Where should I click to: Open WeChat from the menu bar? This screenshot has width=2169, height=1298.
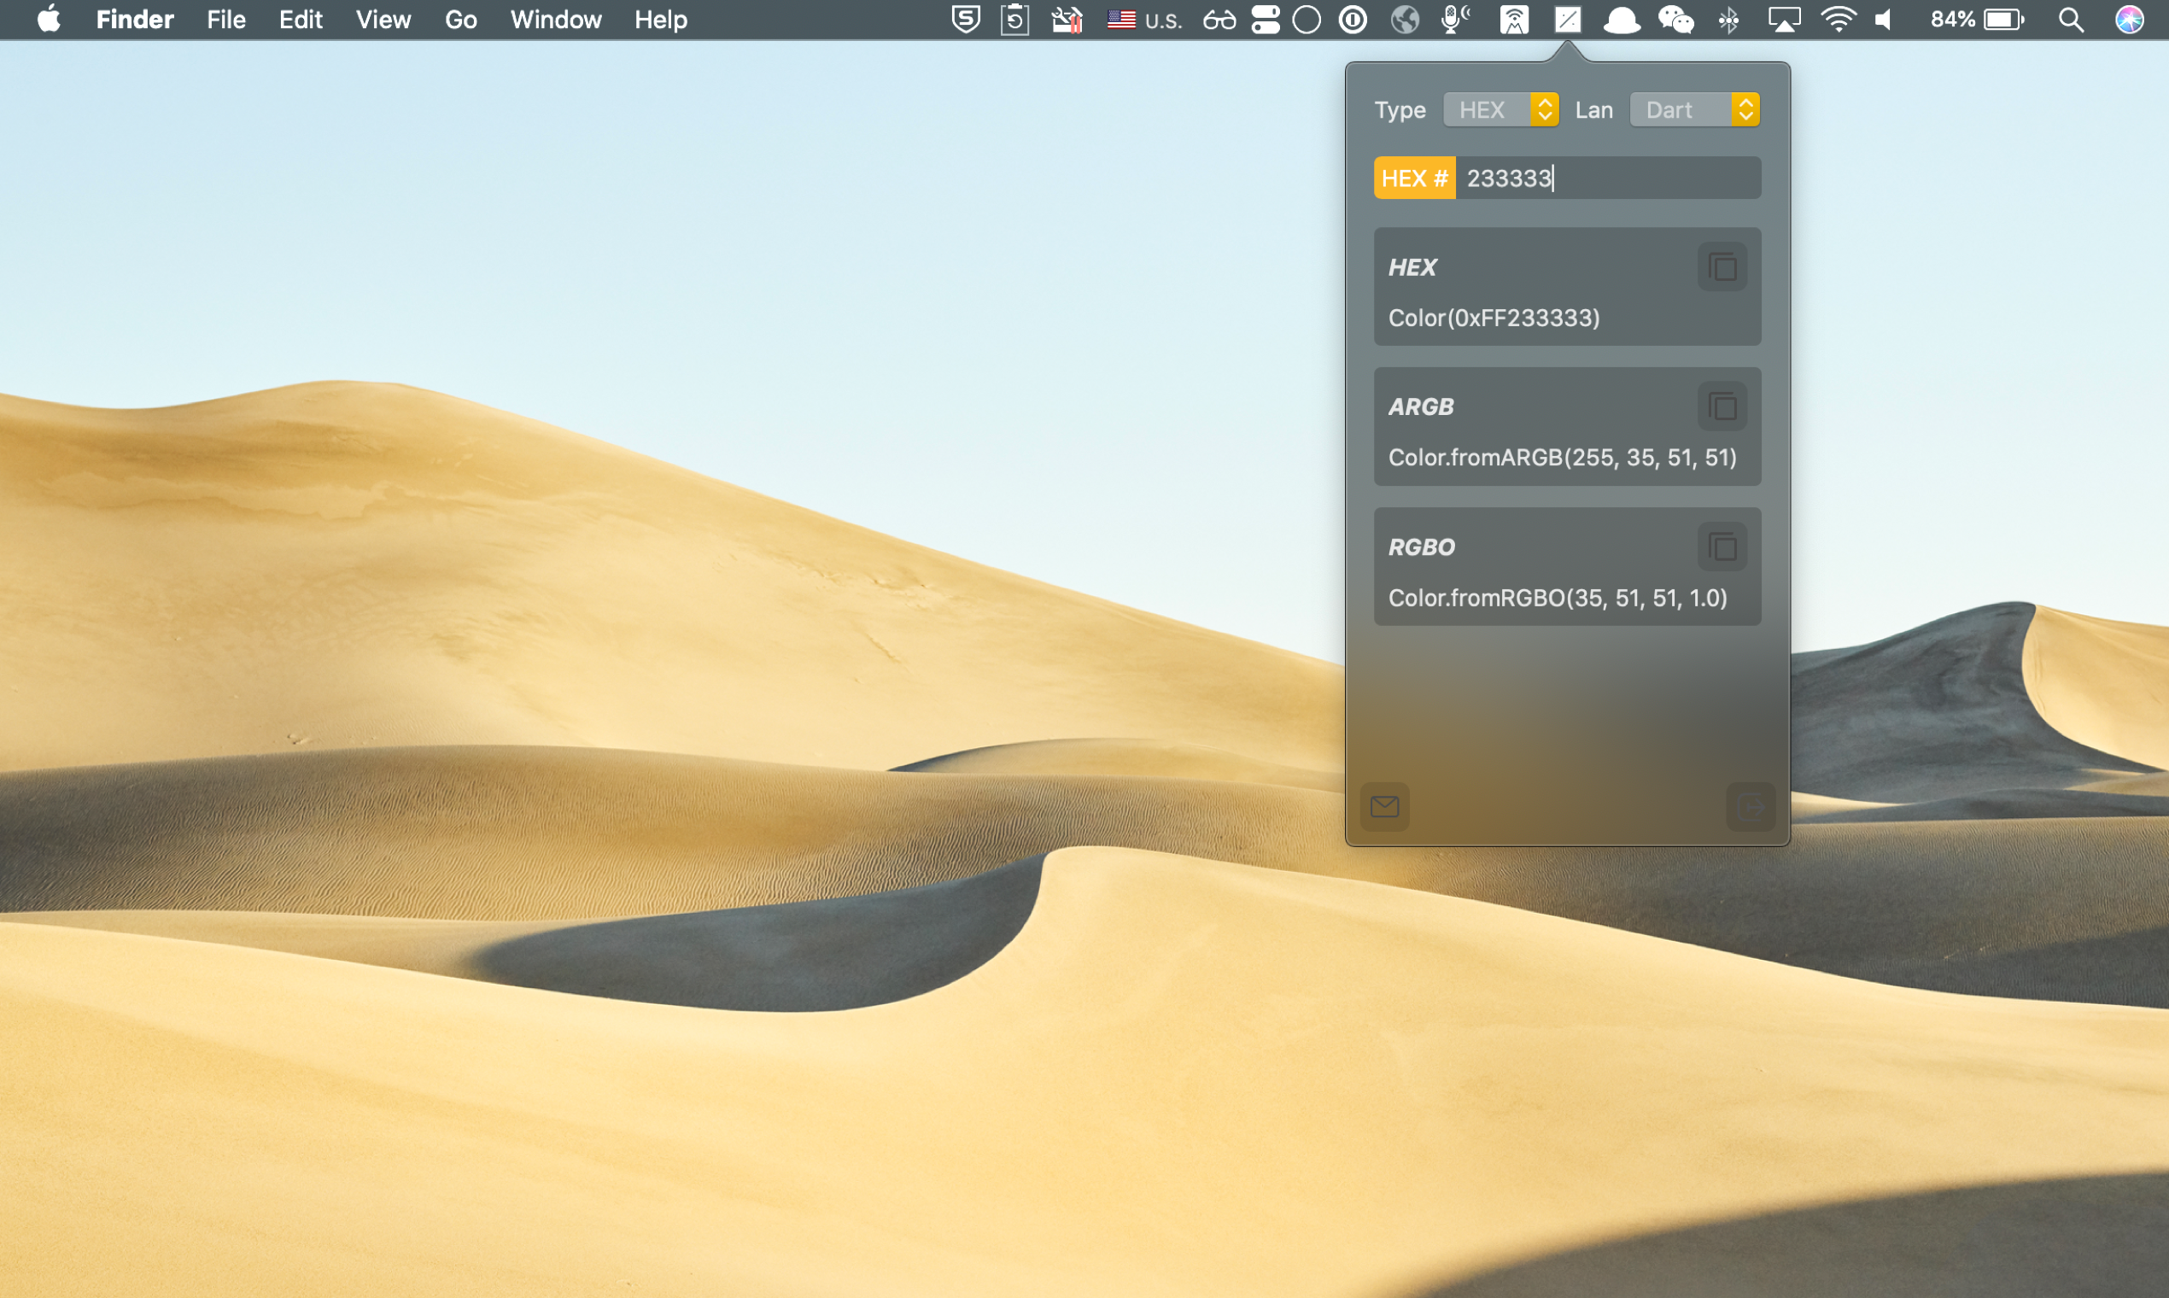pos(1675,20)
